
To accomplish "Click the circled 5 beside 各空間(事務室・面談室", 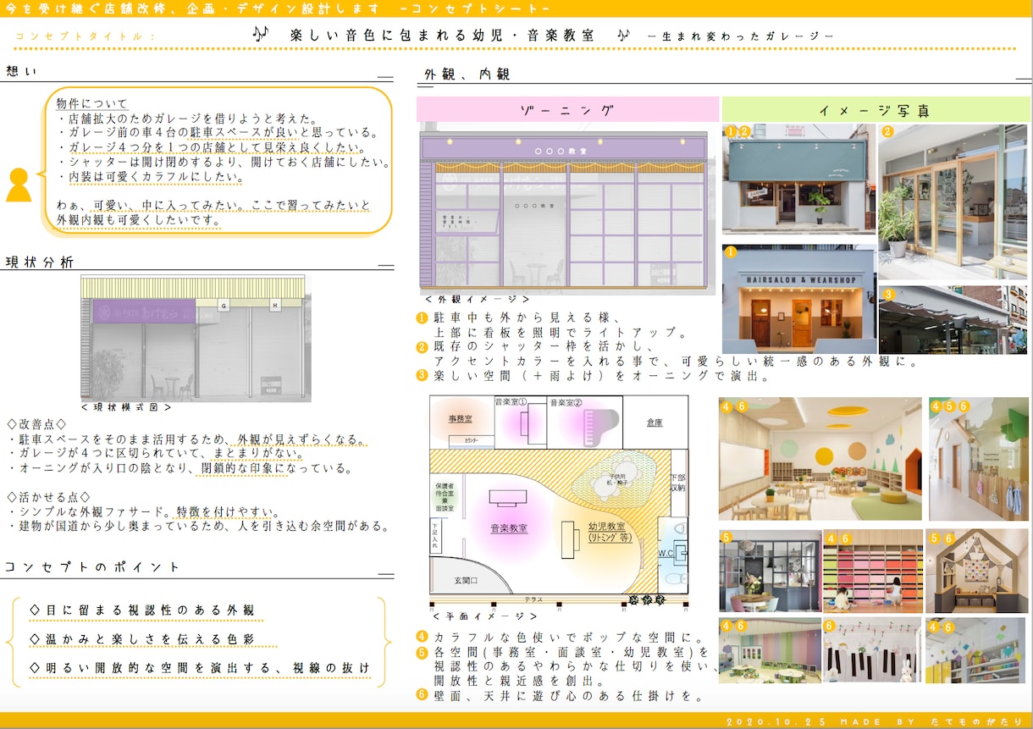I will pos(422,652).
